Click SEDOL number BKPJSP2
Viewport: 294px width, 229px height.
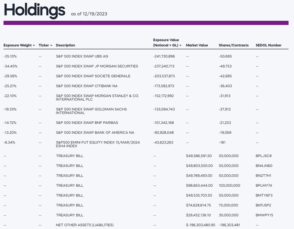point(263,205)
